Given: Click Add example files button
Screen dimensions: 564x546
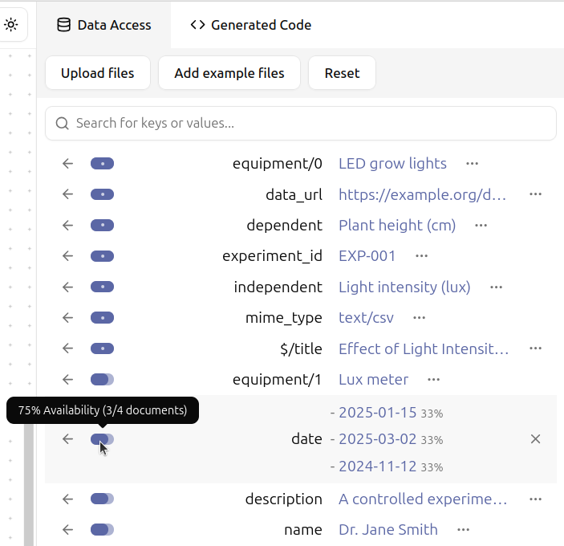Looking at the screenshot, I should (x=229, y=73).
